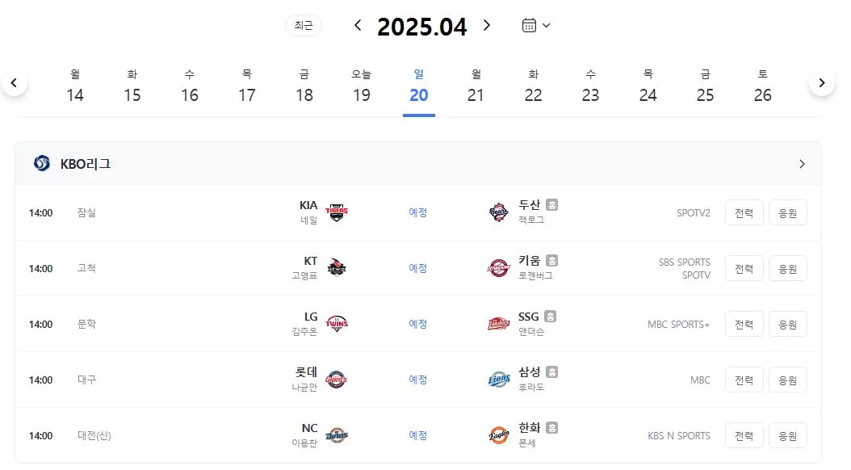Click the Doosan Bears team logo
The image size is (851, 470).
coord(498,212)
